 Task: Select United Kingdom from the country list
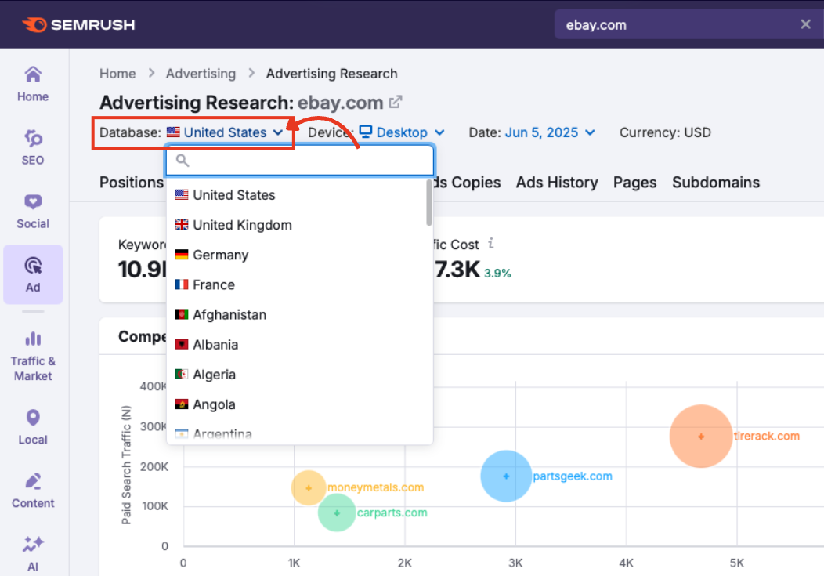click(x=234, y=225)
